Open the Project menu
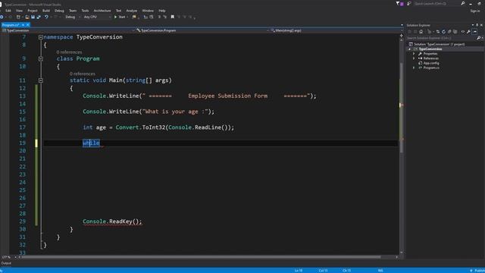Screen dimensions: 485x273 [33, 11]
